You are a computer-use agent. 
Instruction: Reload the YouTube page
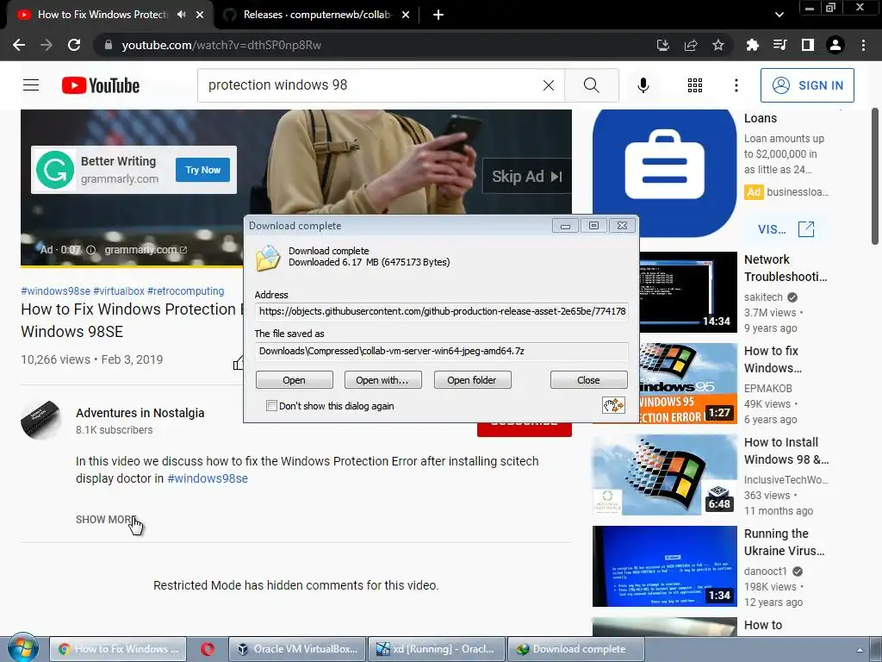[74, 45]
